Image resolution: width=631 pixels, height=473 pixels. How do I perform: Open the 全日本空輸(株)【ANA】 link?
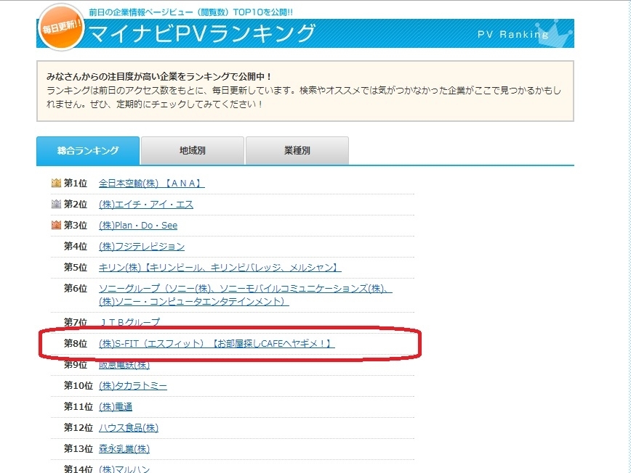[x=151, y=183]
